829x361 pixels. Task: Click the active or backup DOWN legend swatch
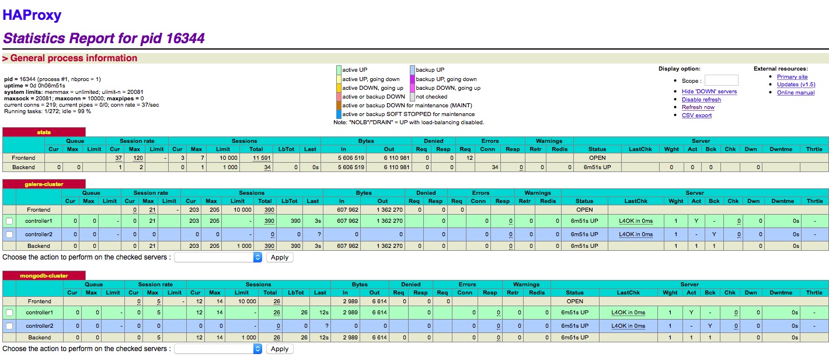[339, 96]
